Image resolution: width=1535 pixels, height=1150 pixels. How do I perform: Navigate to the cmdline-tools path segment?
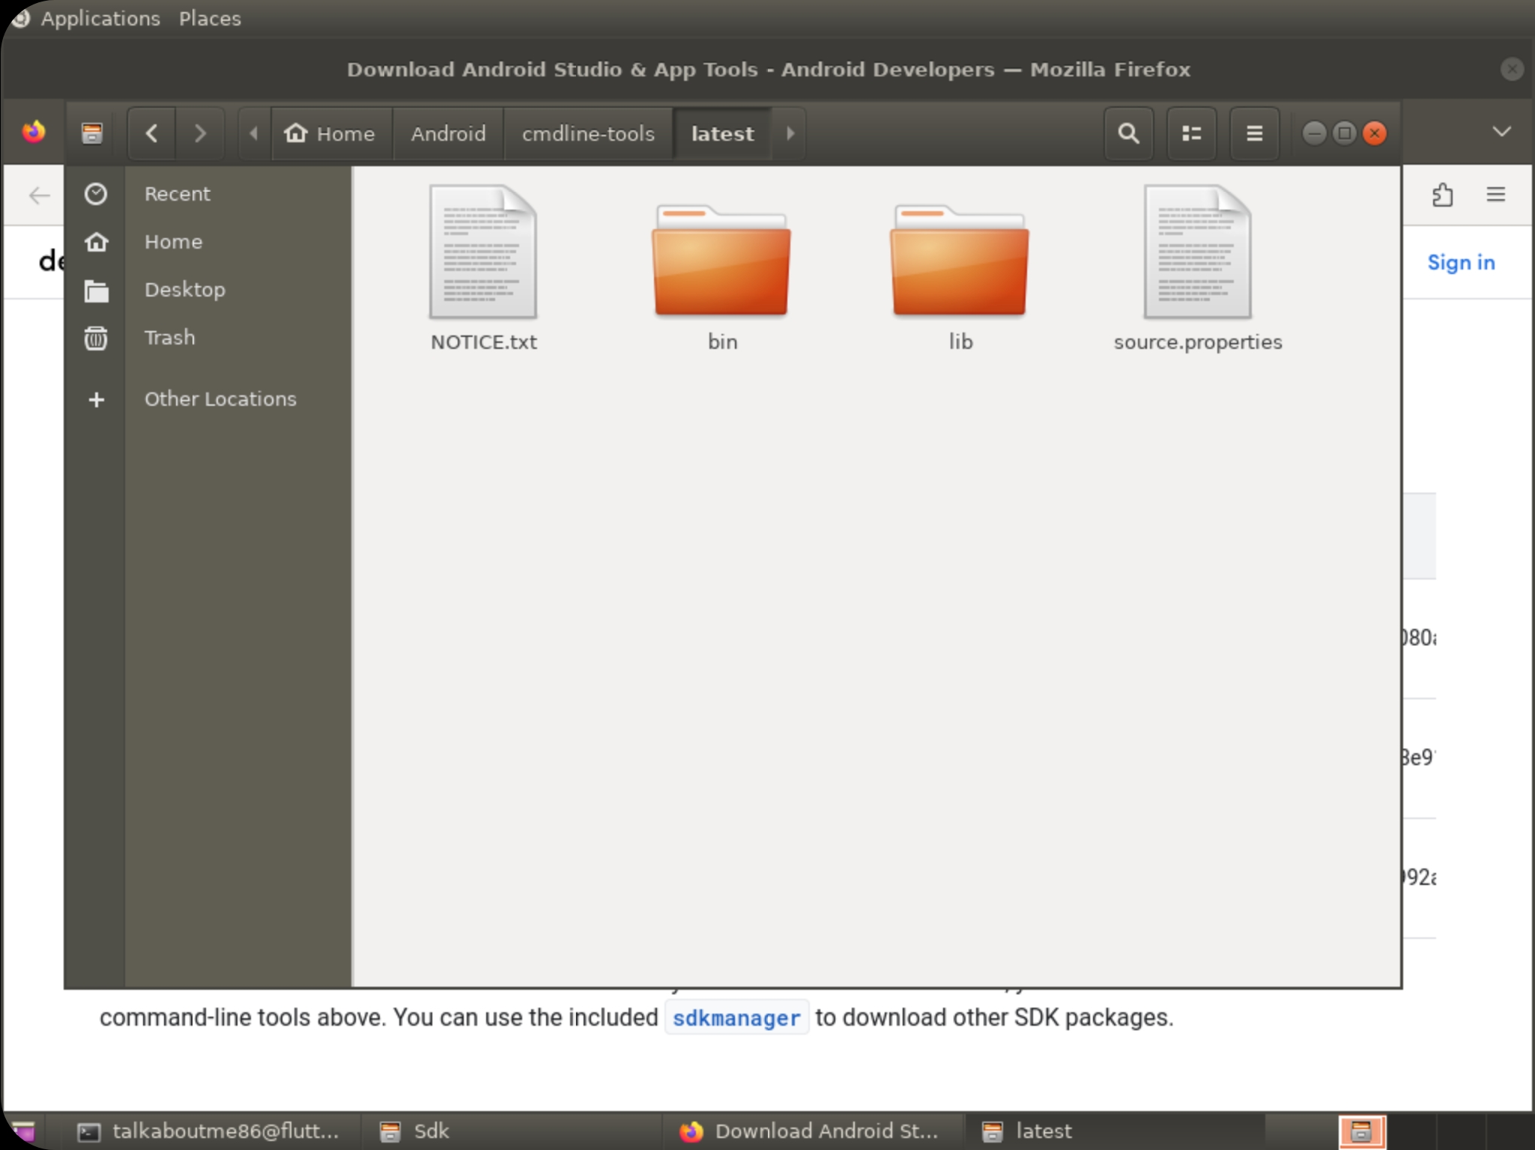588,134
